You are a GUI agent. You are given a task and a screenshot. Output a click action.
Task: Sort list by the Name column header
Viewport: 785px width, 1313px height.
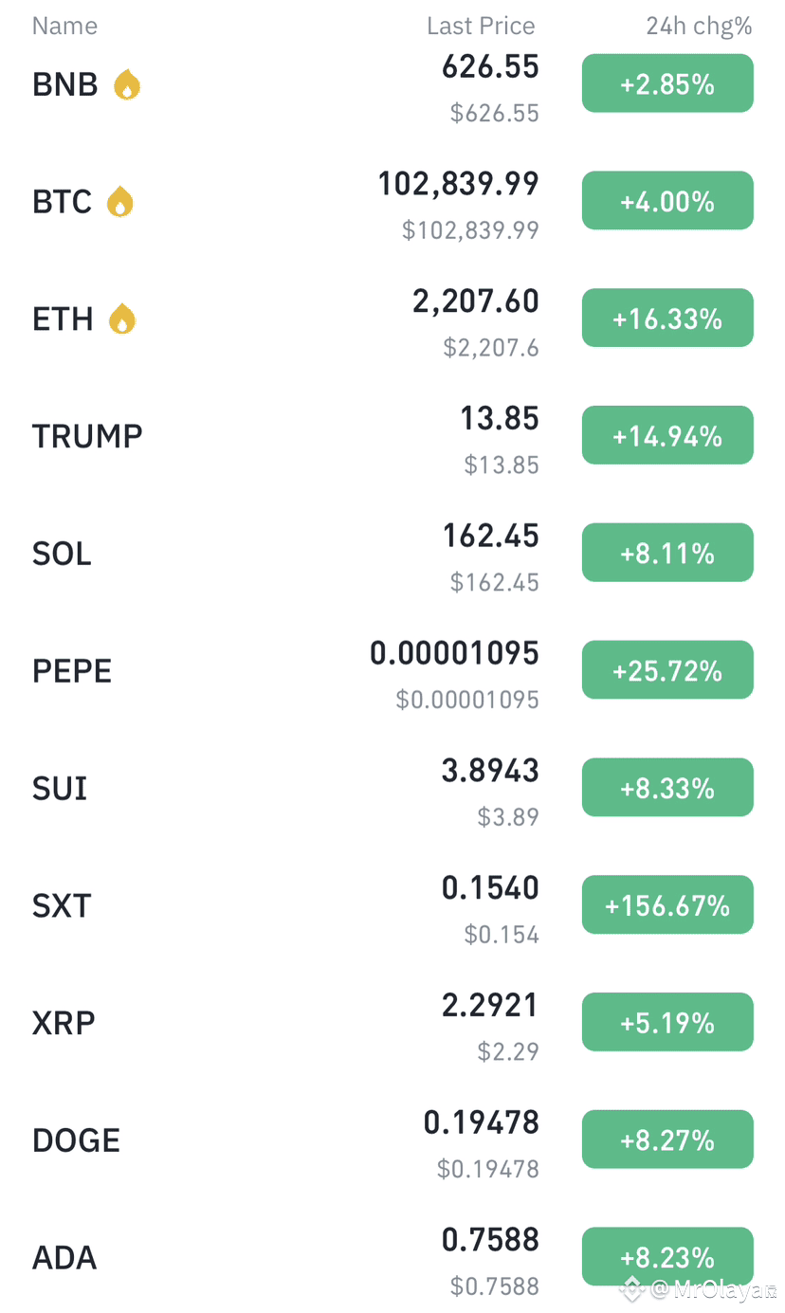[x=64, y=26]
